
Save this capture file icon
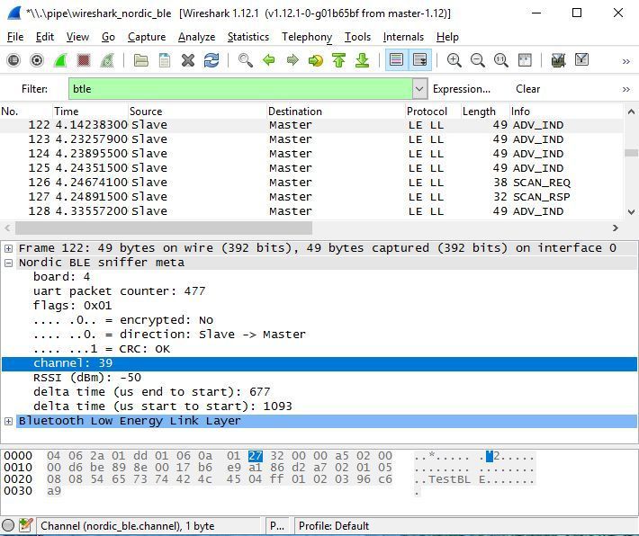tap(165, 60)
